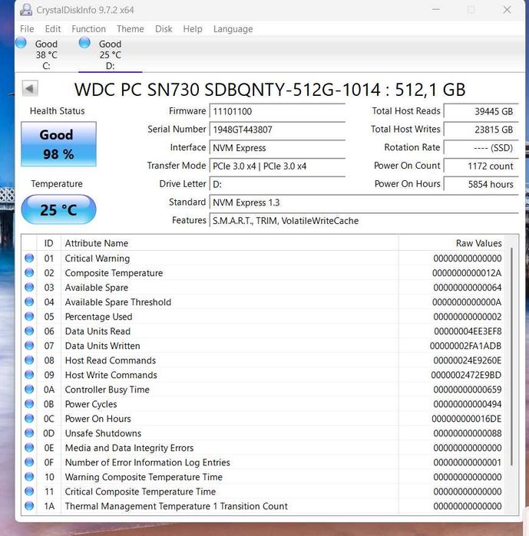
Task: Open the Edit menu
Action: pyautogui.click(x=53, y=29)
